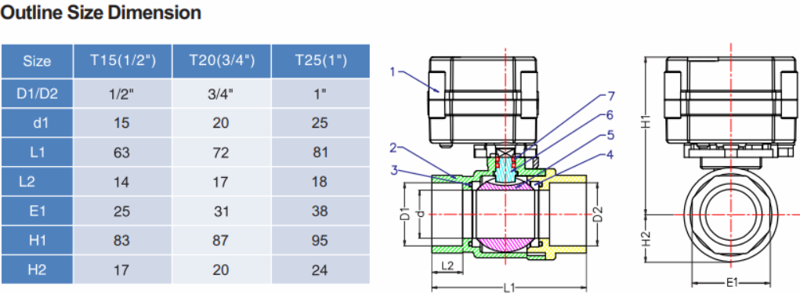Click the 'D1/D2' row header in table

(x=37, y=93)
